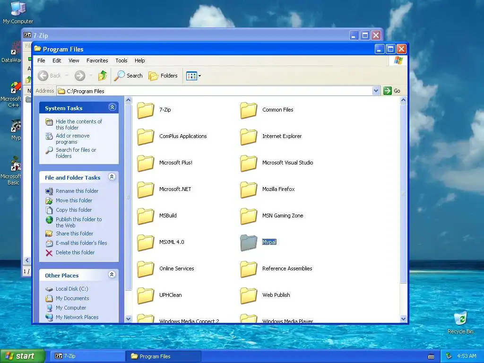Select the Internet Explorer folder icon
The height and width of the screenshot is (363, 484).
[x=249, y=137]
